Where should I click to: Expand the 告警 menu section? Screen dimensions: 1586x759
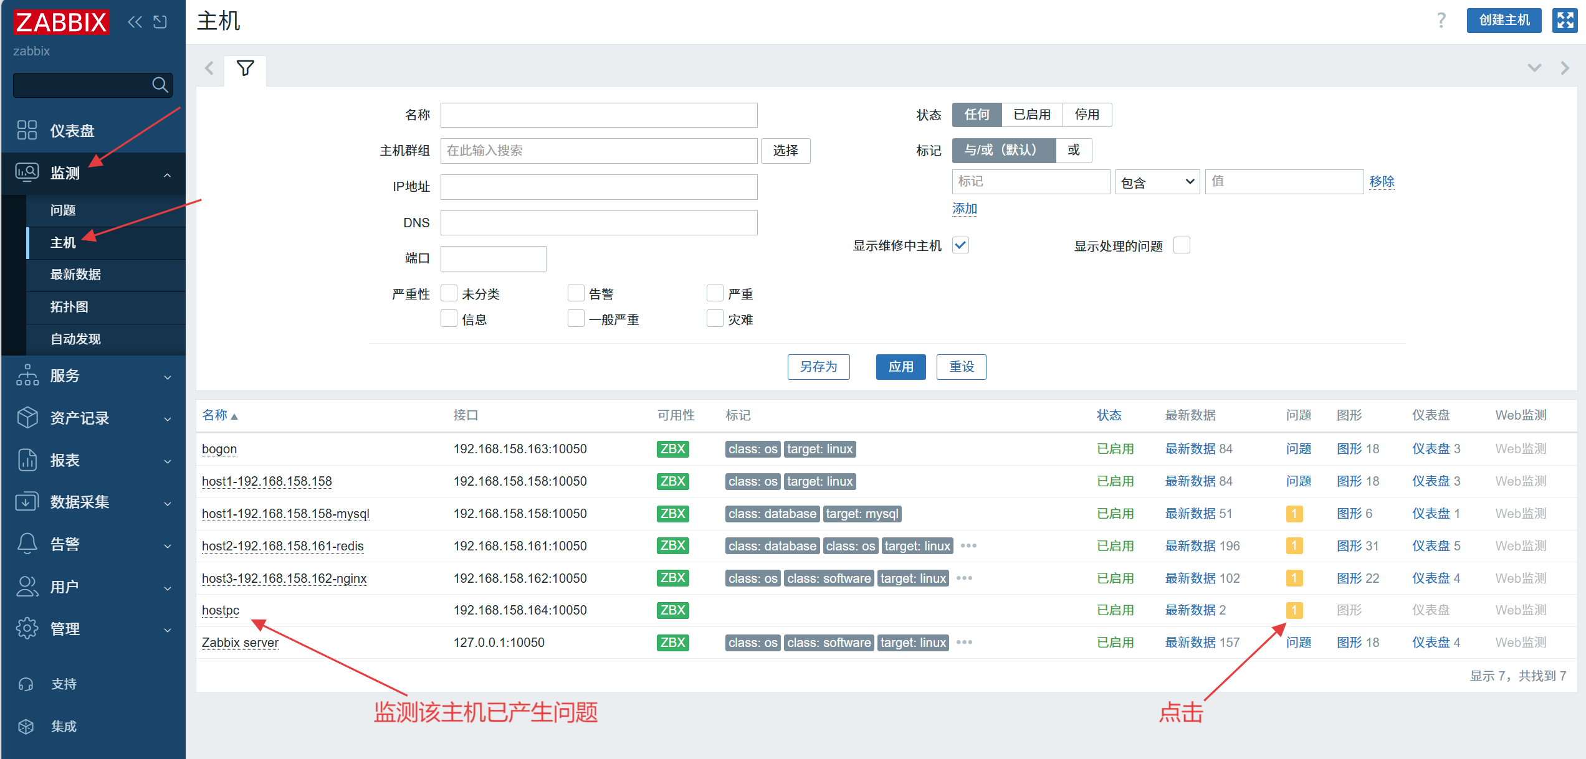pyautogui.click(x=167, y=546)
